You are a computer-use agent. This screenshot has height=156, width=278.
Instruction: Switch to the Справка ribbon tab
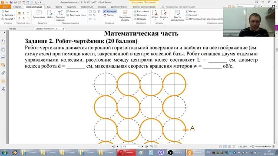coord(102,7)
